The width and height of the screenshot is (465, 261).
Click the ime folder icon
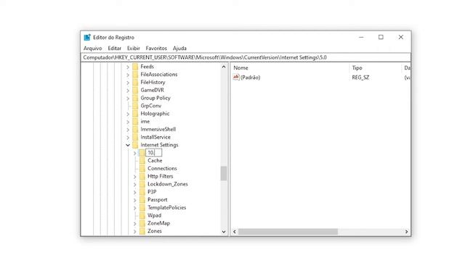[135, 122]
